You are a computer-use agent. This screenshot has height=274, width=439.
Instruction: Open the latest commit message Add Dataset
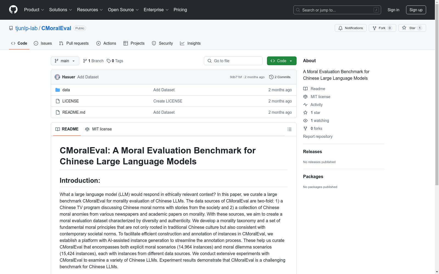(x=88, y=77)
